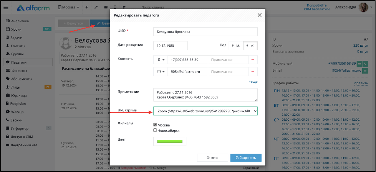Click the Поиск клиента search field
Image resolution: width=376 pixels, height=172 pixels.
click(153, 7)
